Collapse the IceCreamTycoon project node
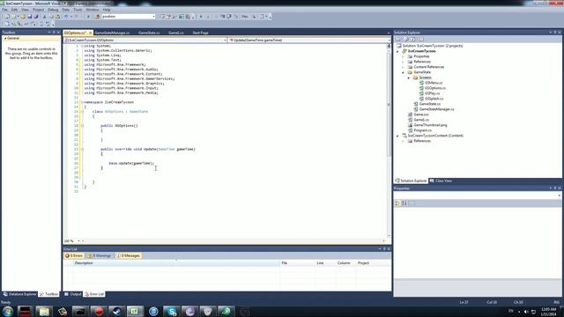The image size is (564, 317). 397,51
